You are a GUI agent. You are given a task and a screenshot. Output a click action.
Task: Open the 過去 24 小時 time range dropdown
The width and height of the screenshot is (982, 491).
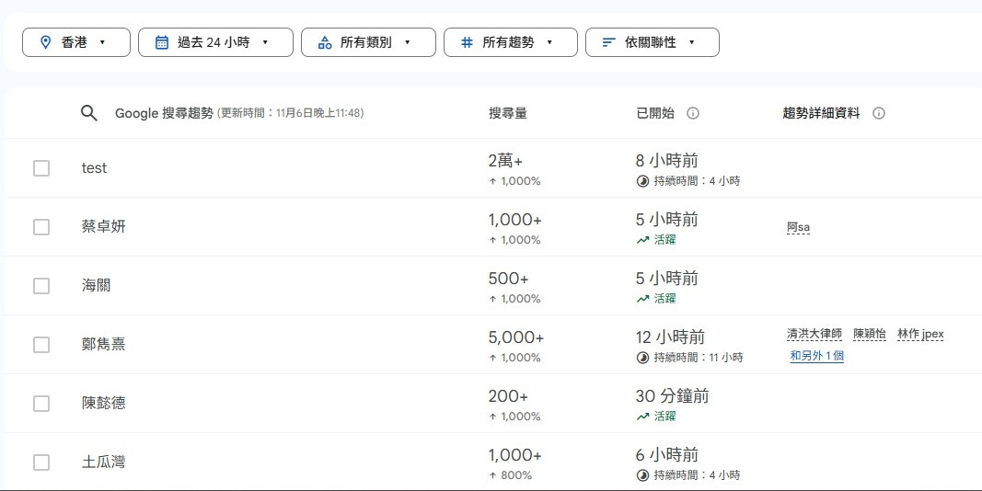215,42
